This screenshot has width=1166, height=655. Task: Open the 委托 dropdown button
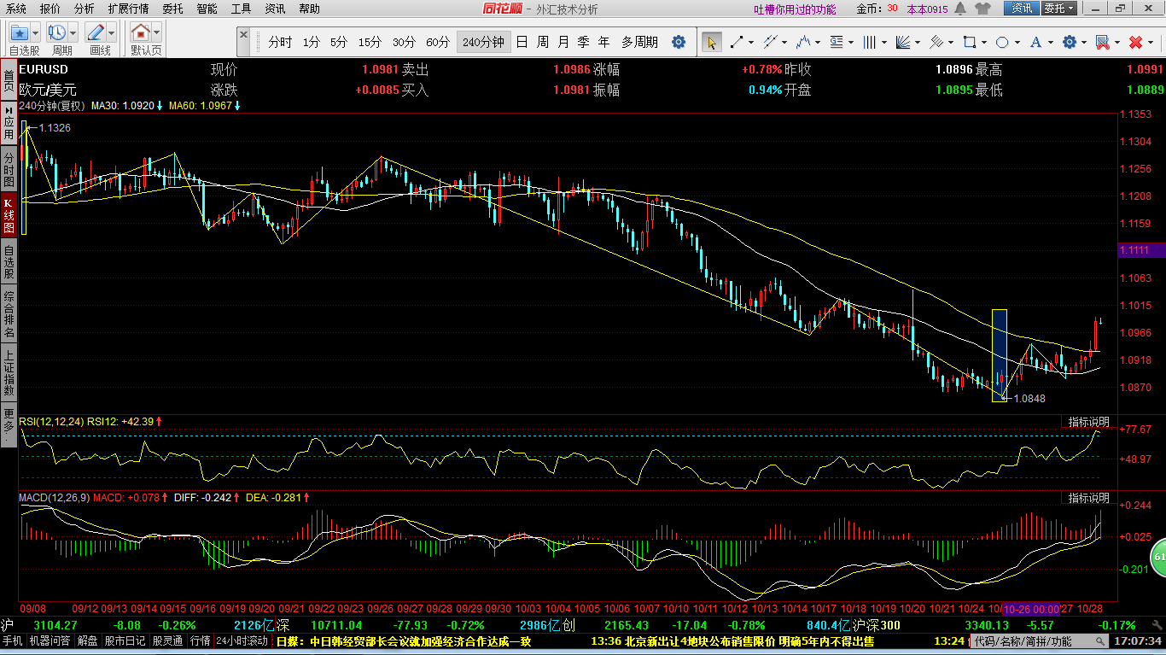[x=1059, y=9]
